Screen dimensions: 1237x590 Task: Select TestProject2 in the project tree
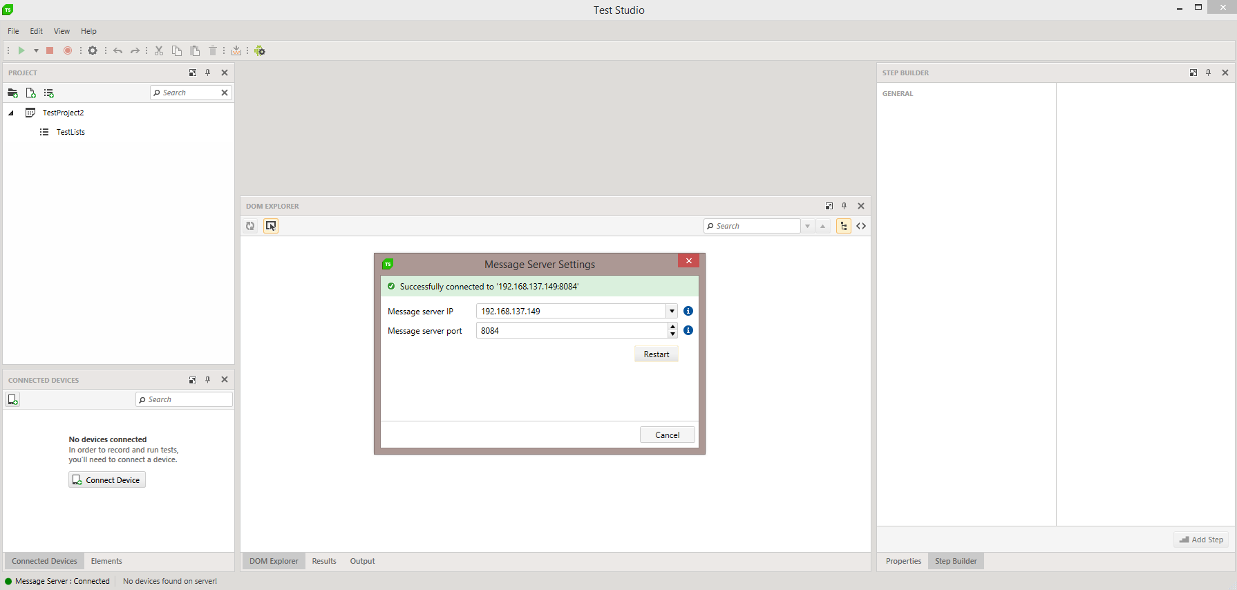click(x=63, y=113)
